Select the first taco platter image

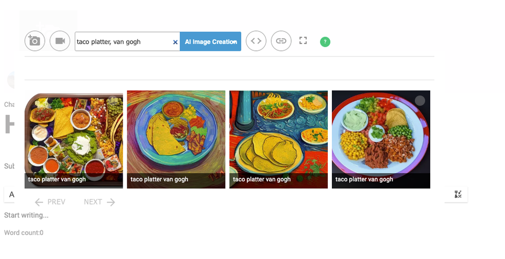74,134
